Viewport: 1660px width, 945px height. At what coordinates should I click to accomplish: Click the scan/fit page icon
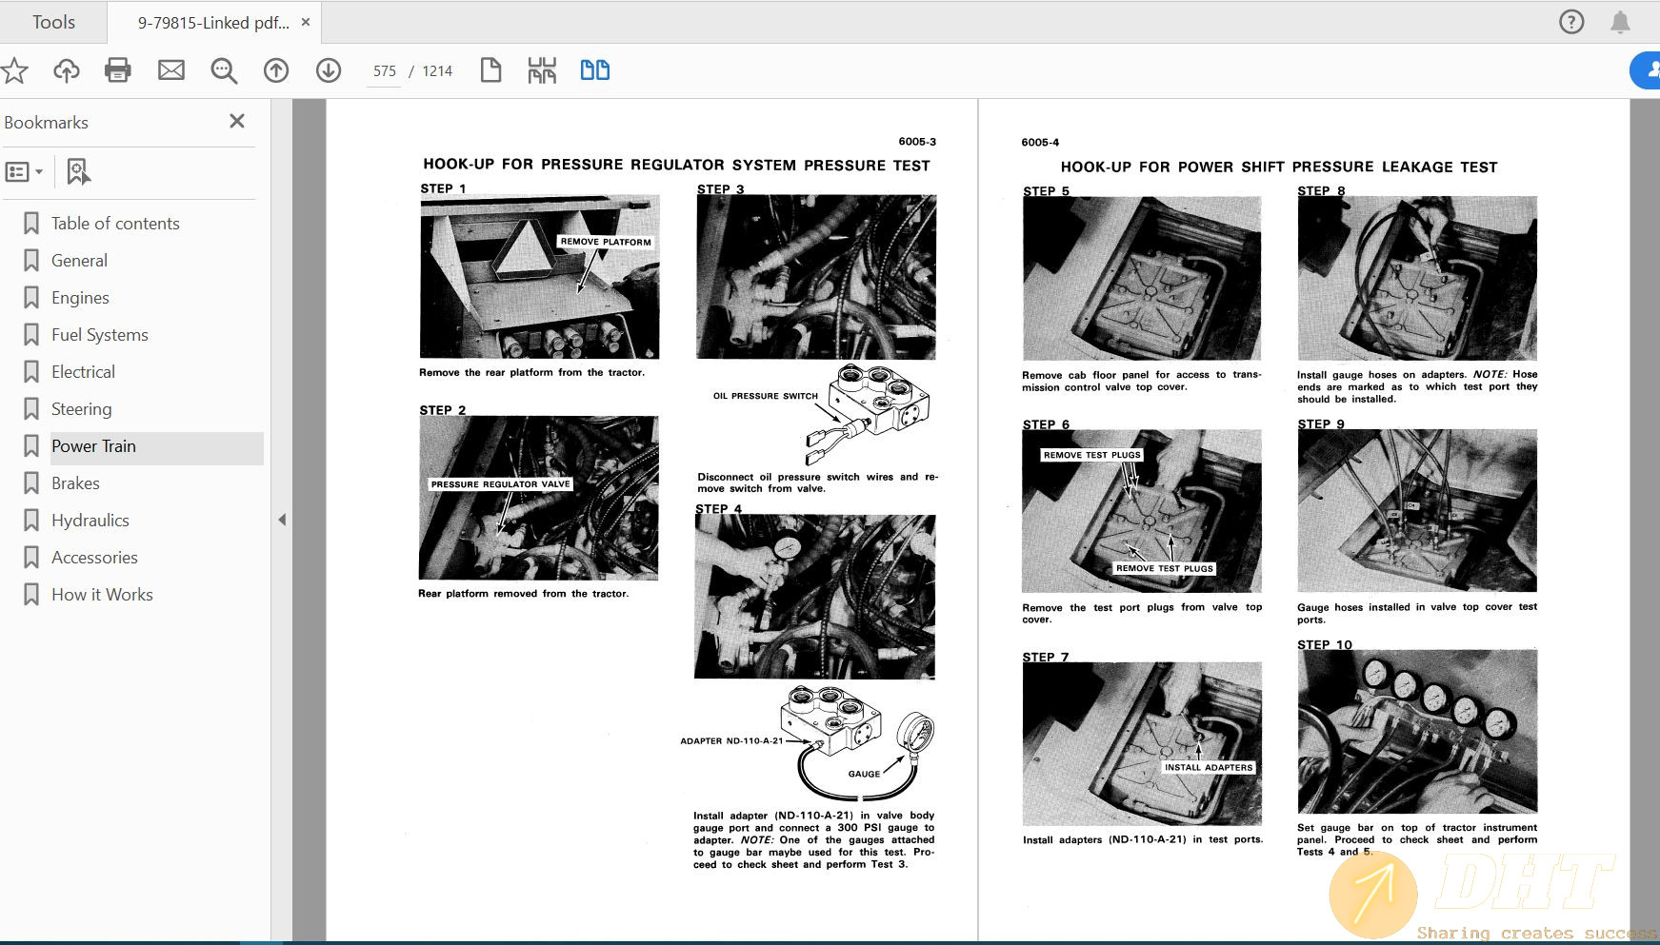pos(542,70)
